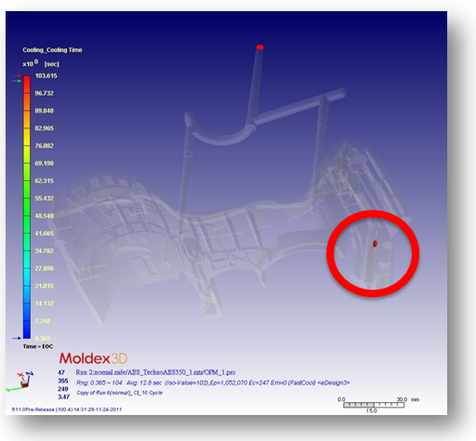Click the Run 2 file path text
476x441 pixels.
click(155, 372)
